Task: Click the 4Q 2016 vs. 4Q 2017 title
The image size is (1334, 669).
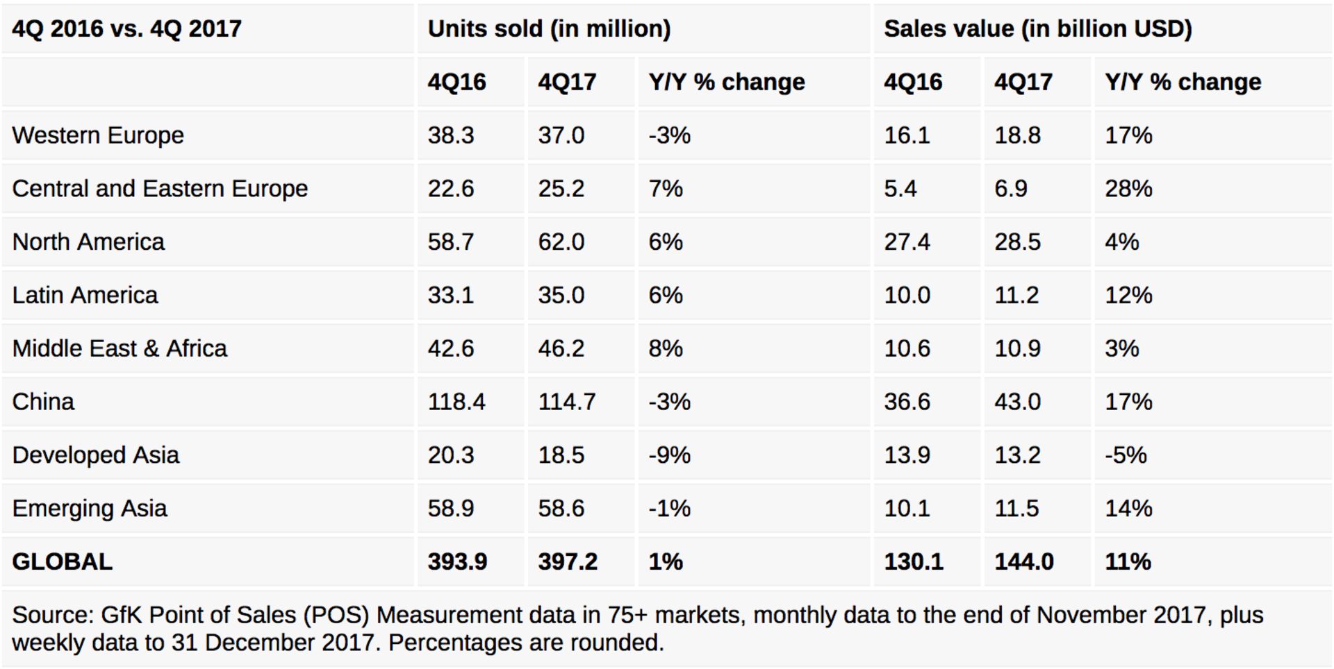Action: pyautogui.click(x=127, y=28)
